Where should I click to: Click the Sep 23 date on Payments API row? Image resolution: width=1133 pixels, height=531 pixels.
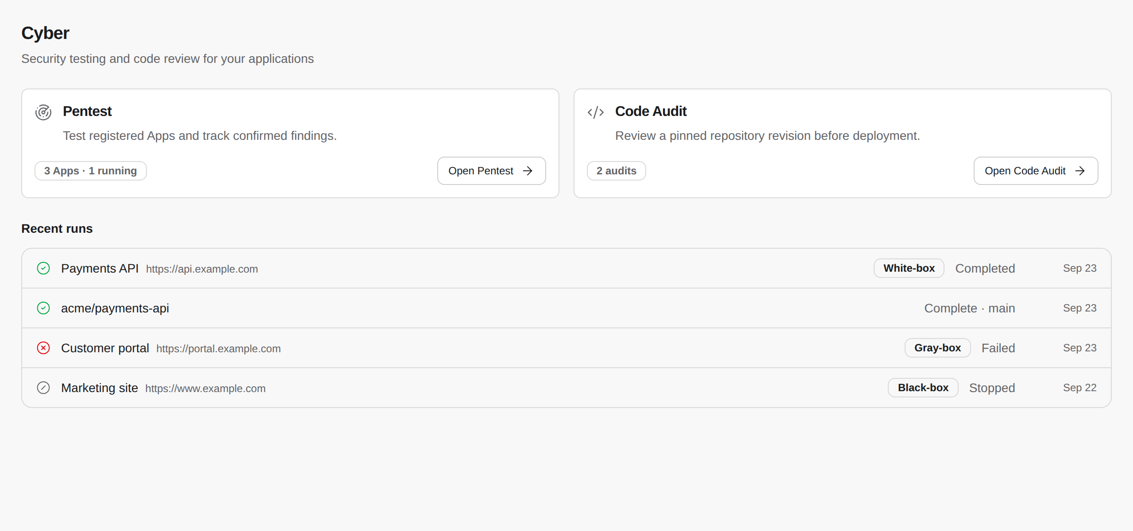pos(1080,268)
